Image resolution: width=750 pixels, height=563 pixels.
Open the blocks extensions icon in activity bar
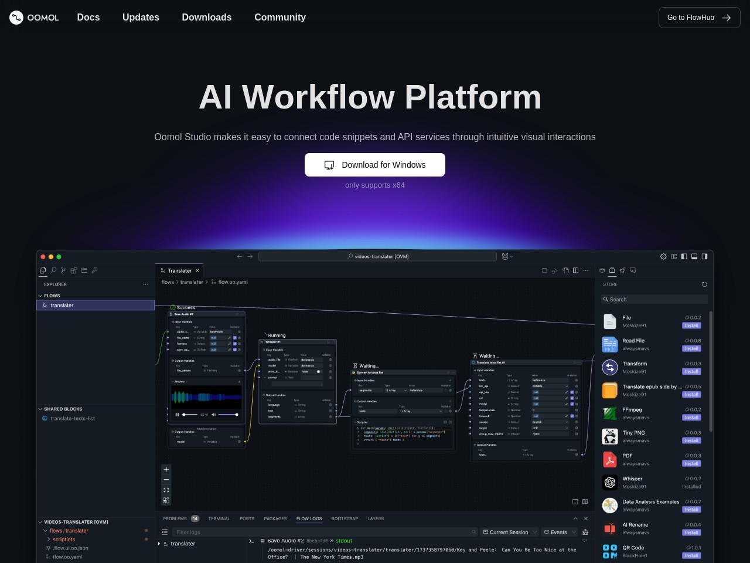point(74,270)
